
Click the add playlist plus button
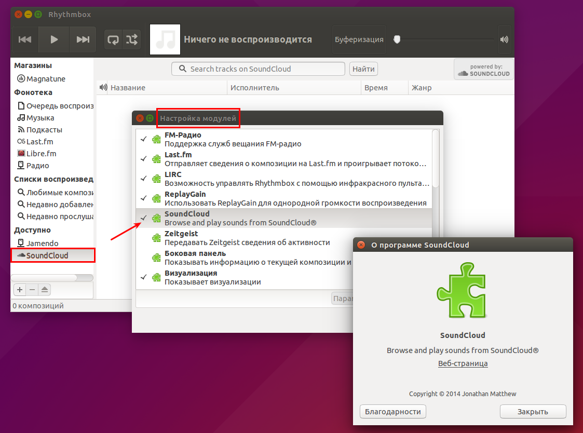20,290
